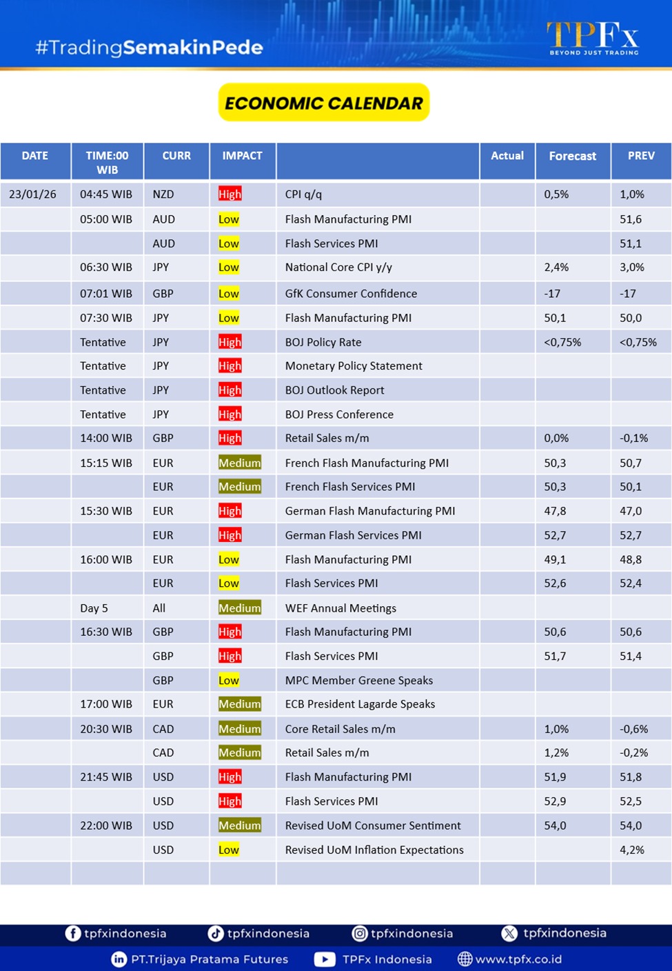This screenshot has height=971, width=672.
Task: Open the www.tpfx.co.id website link
Action: pyautogui.click(x=518, y=959)
